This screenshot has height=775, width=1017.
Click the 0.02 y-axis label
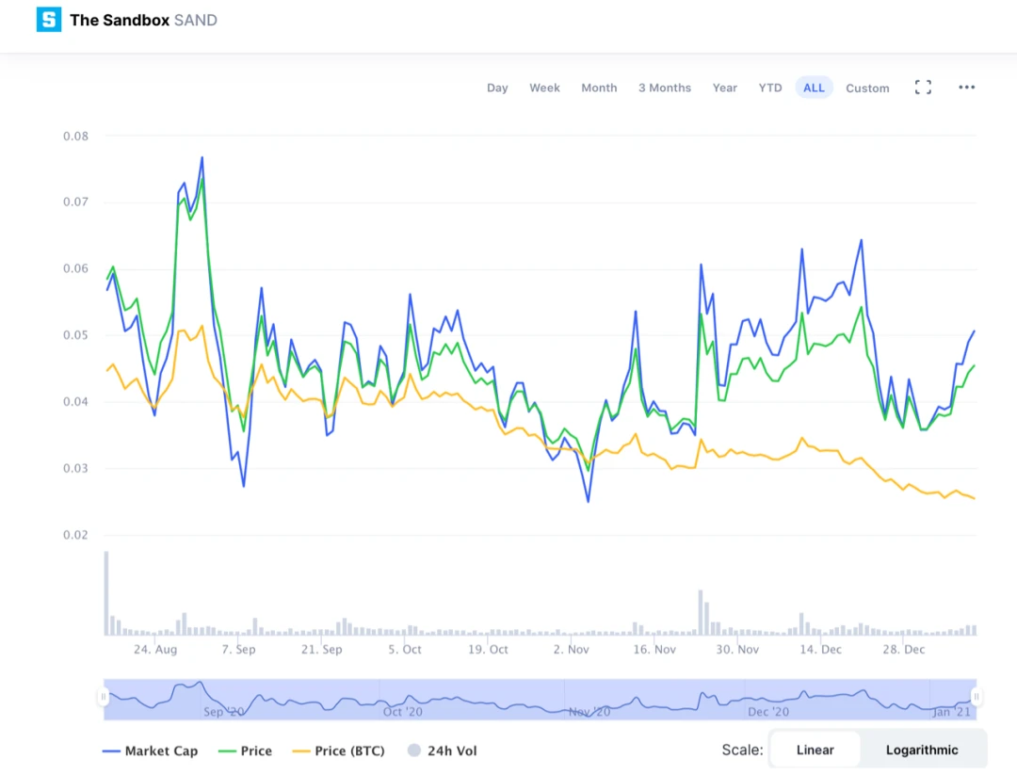point(76,535)
